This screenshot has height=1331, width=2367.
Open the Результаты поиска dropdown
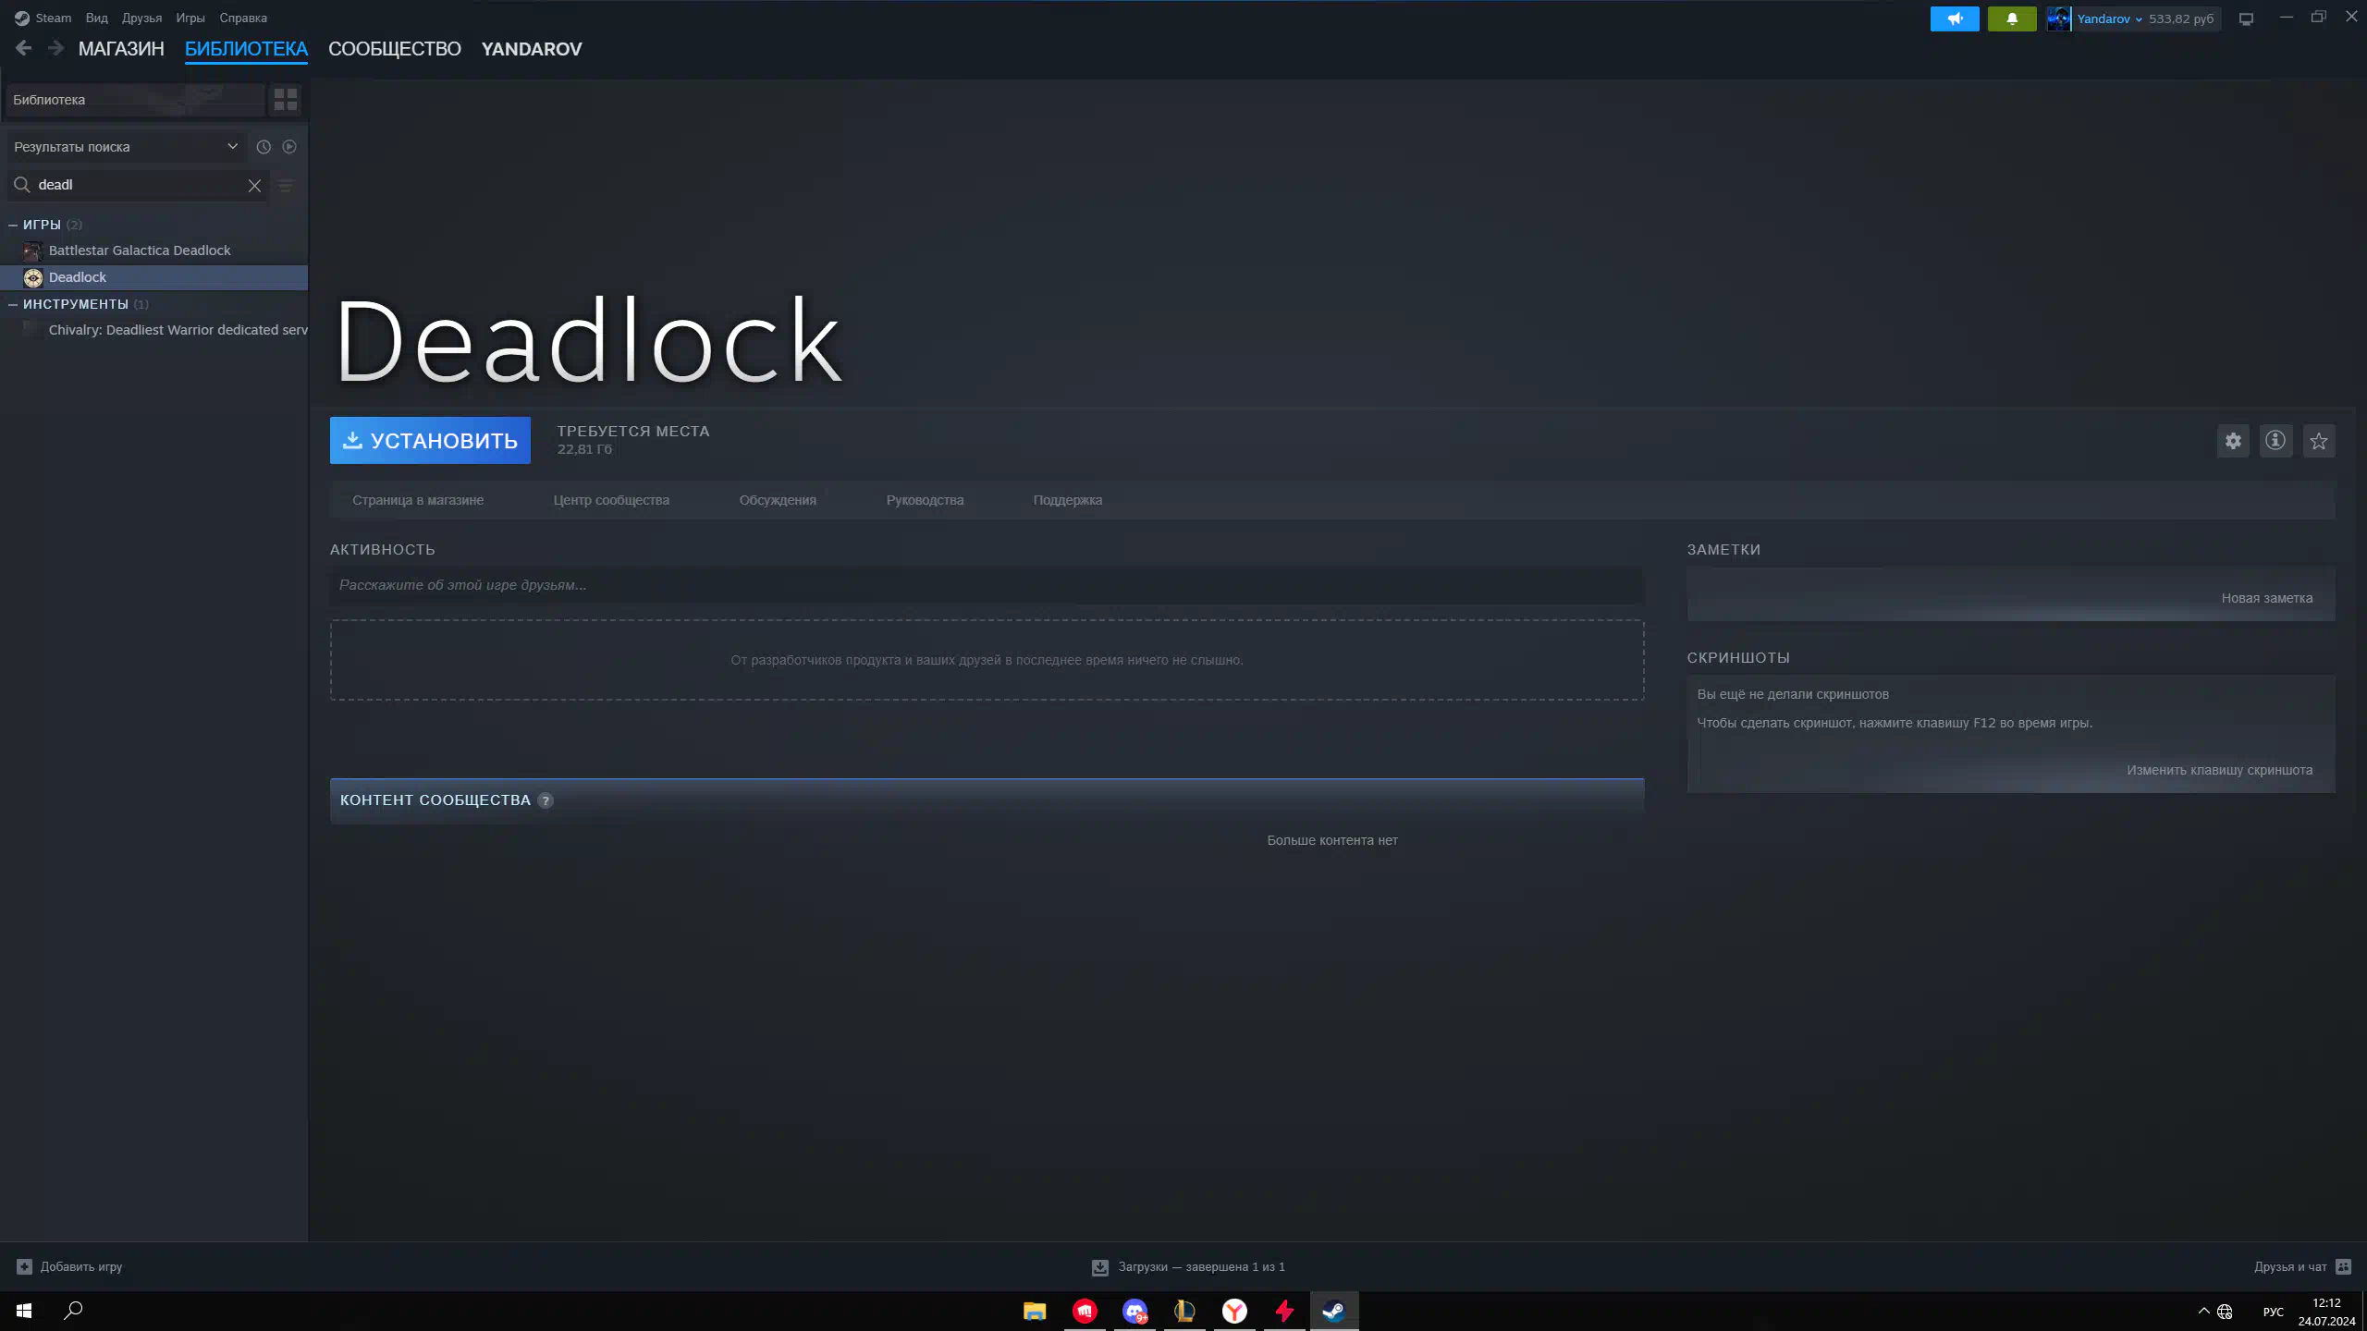click(126, 147)
